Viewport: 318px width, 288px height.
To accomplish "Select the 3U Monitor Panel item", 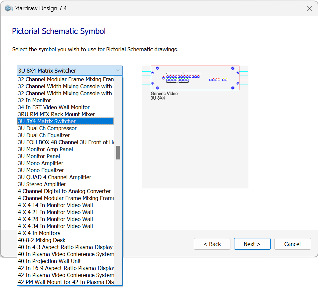I will pos(66,156).
